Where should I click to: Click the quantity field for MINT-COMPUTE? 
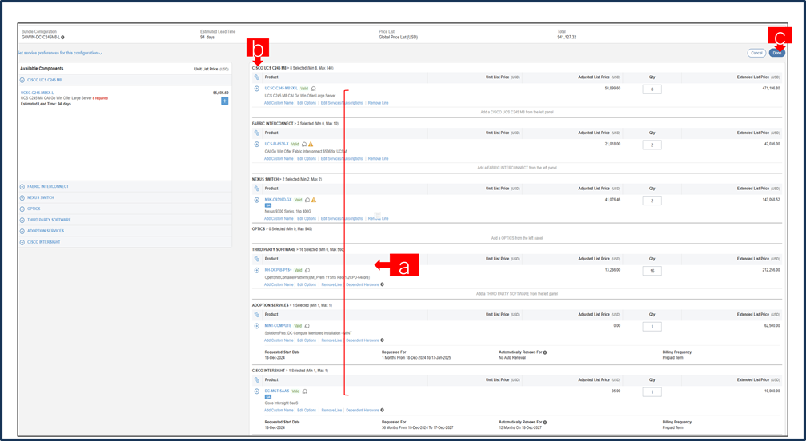(x=652, y=327)
